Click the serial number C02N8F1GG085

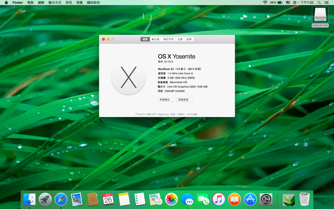[x=175, y=91]
